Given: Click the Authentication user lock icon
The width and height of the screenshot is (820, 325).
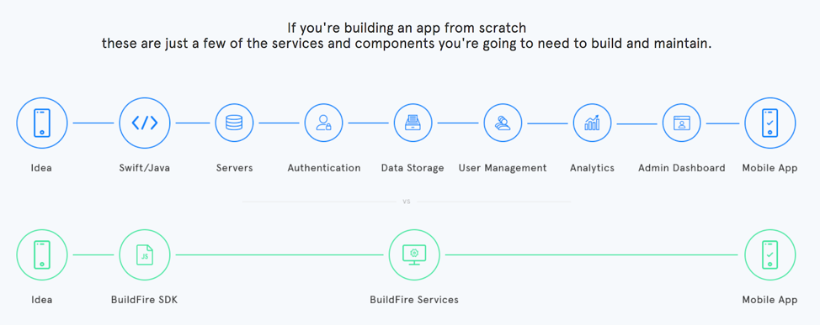Looking at the screenshot, I should tap(324, 123).
